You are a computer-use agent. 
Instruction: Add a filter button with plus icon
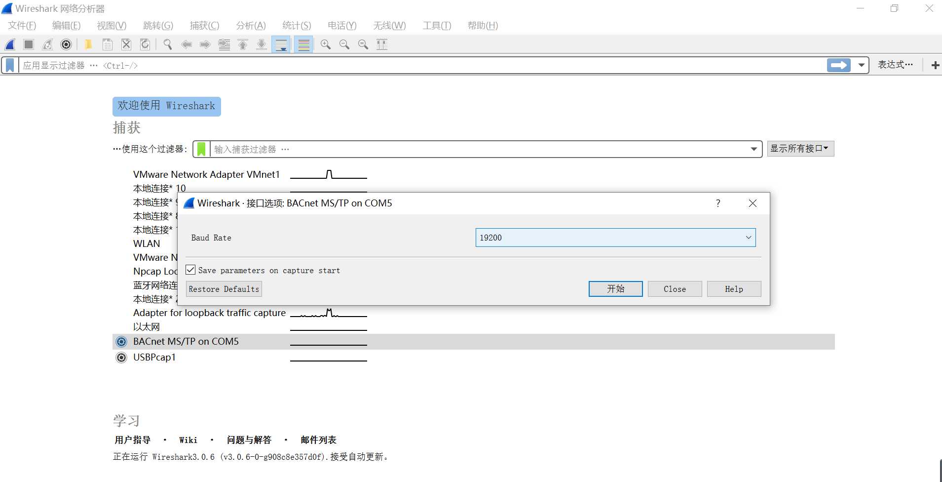tap(935, 65)
